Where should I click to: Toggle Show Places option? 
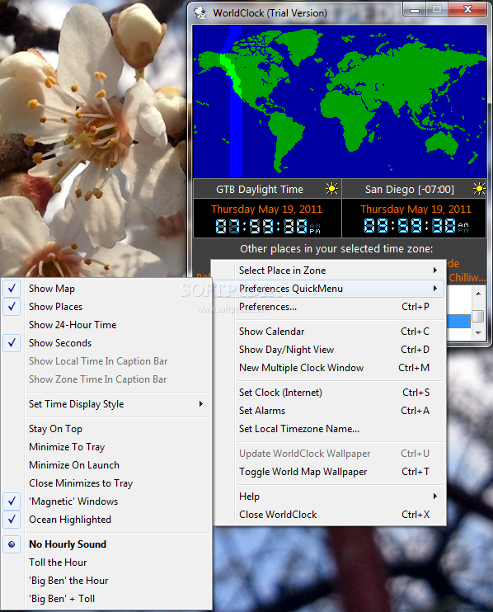point(107,307)
